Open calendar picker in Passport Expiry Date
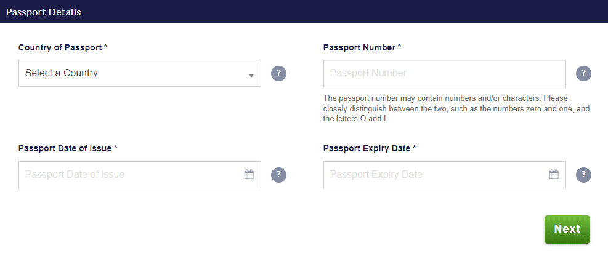The image size is (608, 259). (x=554, y=175)
